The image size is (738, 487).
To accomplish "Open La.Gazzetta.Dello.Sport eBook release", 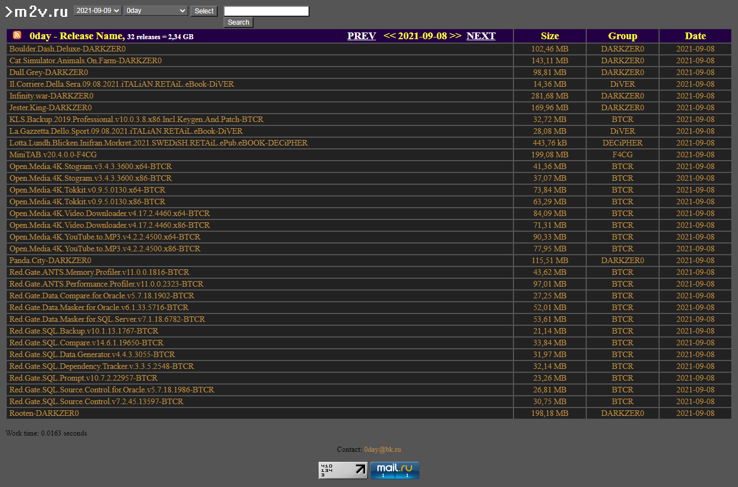I will 126,131.
